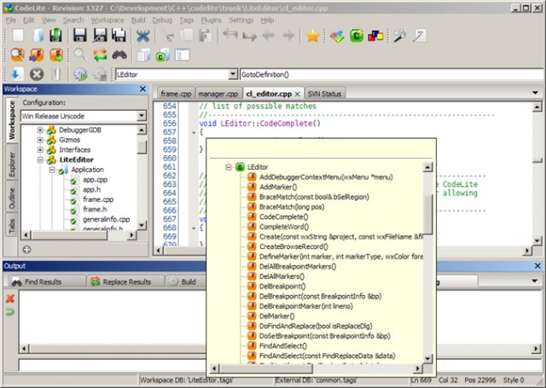Switch to the SVN Status tab
Image resolution: width=546 pixels, height=388 pixels.
(324, 94)
